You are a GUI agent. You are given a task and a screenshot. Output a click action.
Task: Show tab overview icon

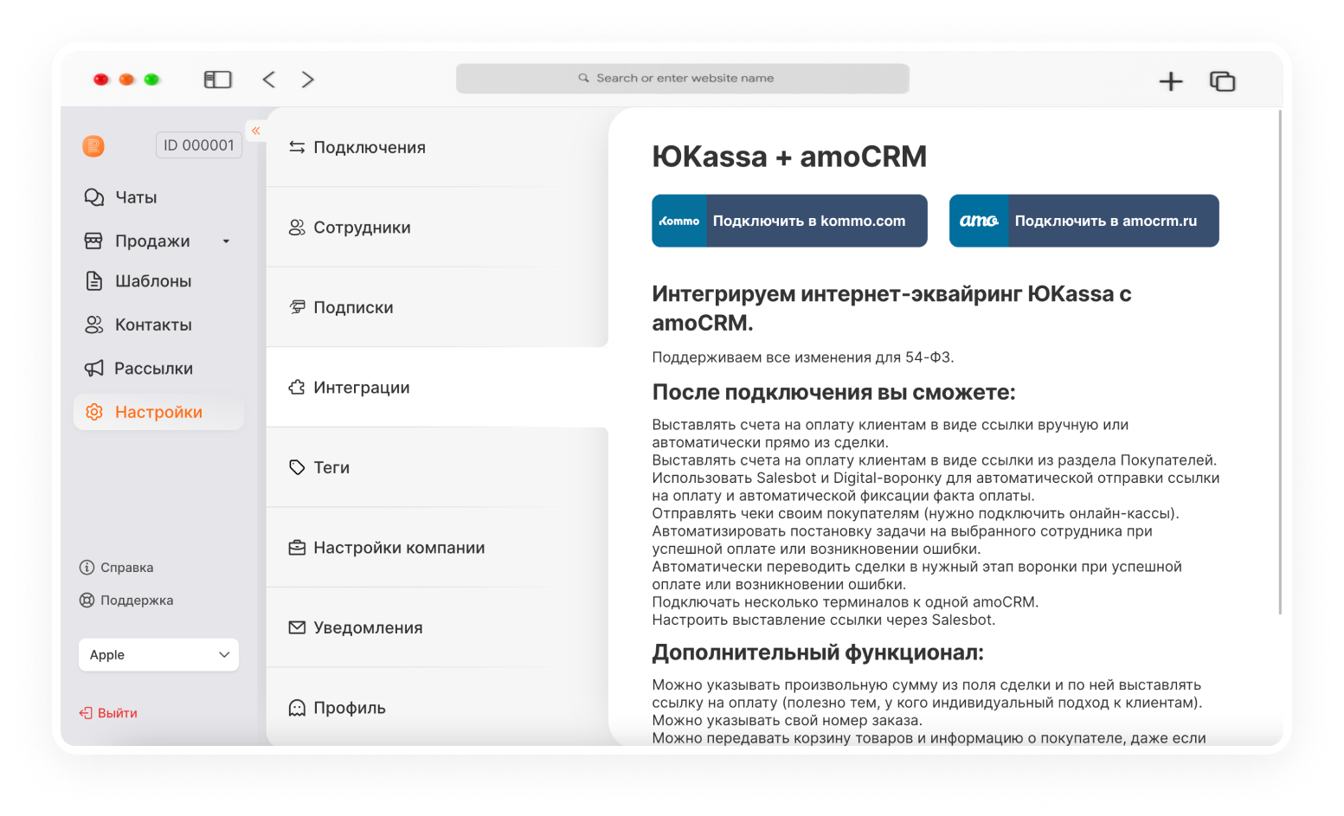click(1222, 81)
